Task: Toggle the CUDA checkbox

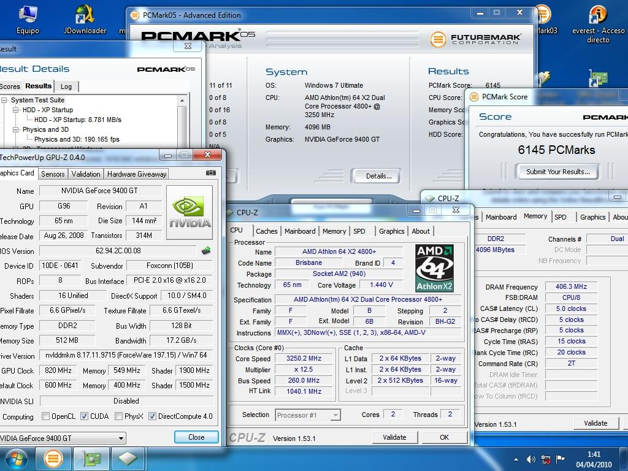Action: pos(84,416)
